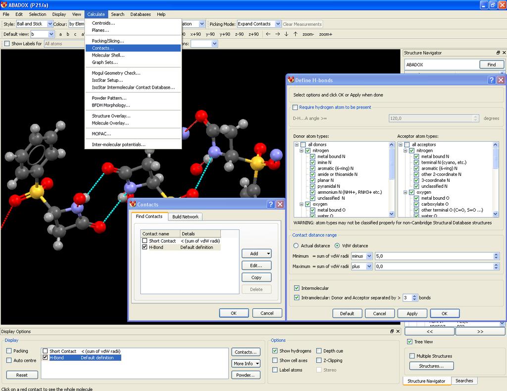Viewport: 507px width, 391px height.
Task: Open the Picking Mode dropdown
Action: (x=278, y=24)
